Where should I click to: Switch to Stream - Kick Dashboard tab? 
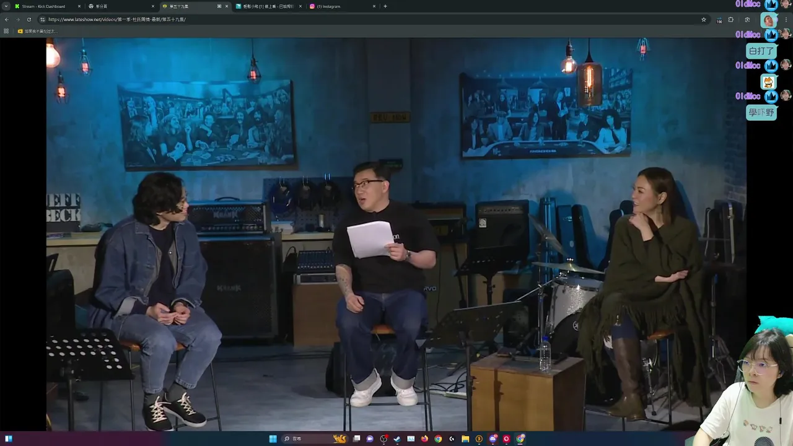[47, 6]
